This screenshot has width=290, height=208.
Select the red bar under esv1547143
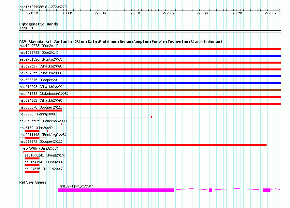(x=32, y=165)
